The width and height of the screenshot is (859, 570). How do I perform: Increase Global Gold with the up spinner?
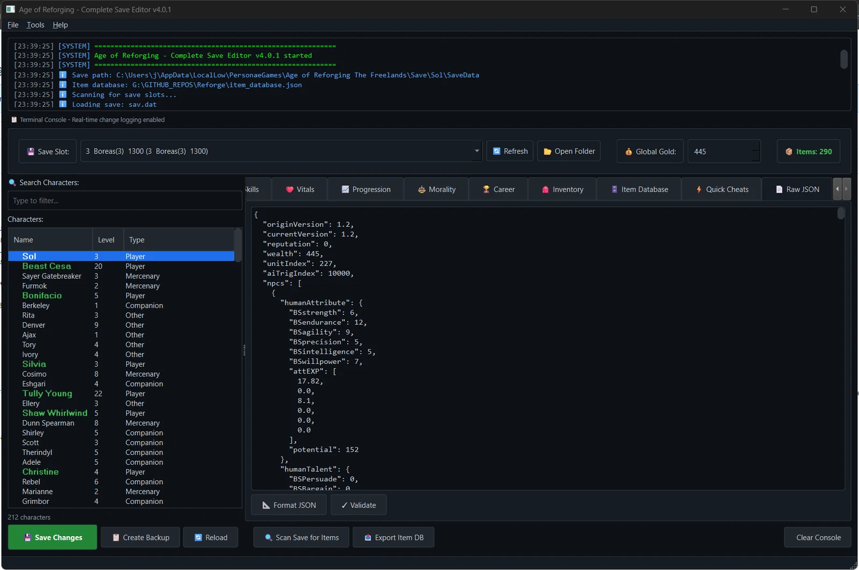(x=756, y=146)
